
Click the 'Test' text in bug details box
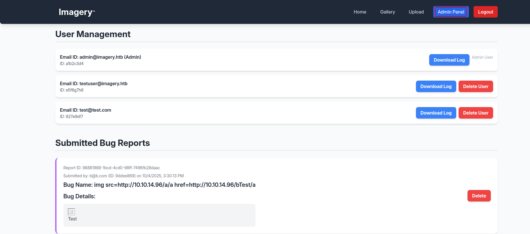pos(72,219)
